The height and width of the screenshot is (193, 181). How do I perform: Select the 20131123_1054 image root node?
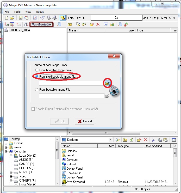(20, 30)
